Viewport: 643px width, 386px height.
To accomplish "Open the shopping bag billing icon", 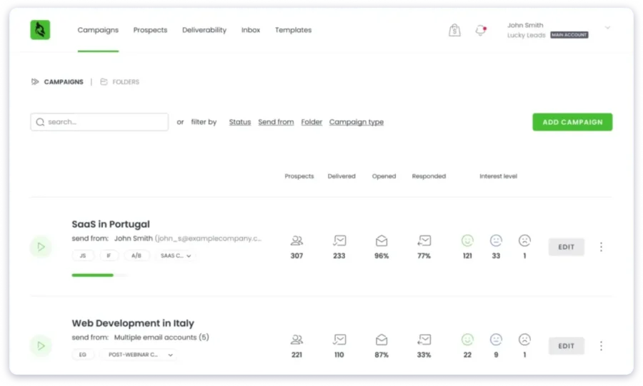I will (454, 31).
